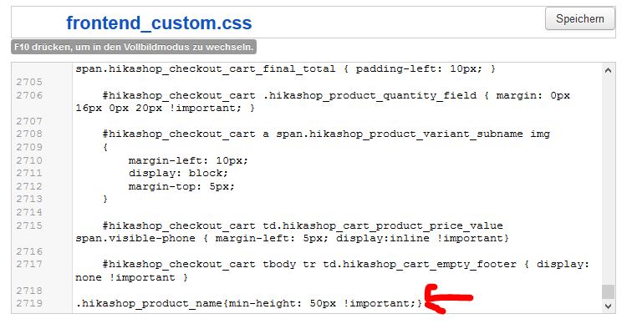Click the span.visible-phone selector text
This screenshot has height=324, width=632.
[135, 238]
